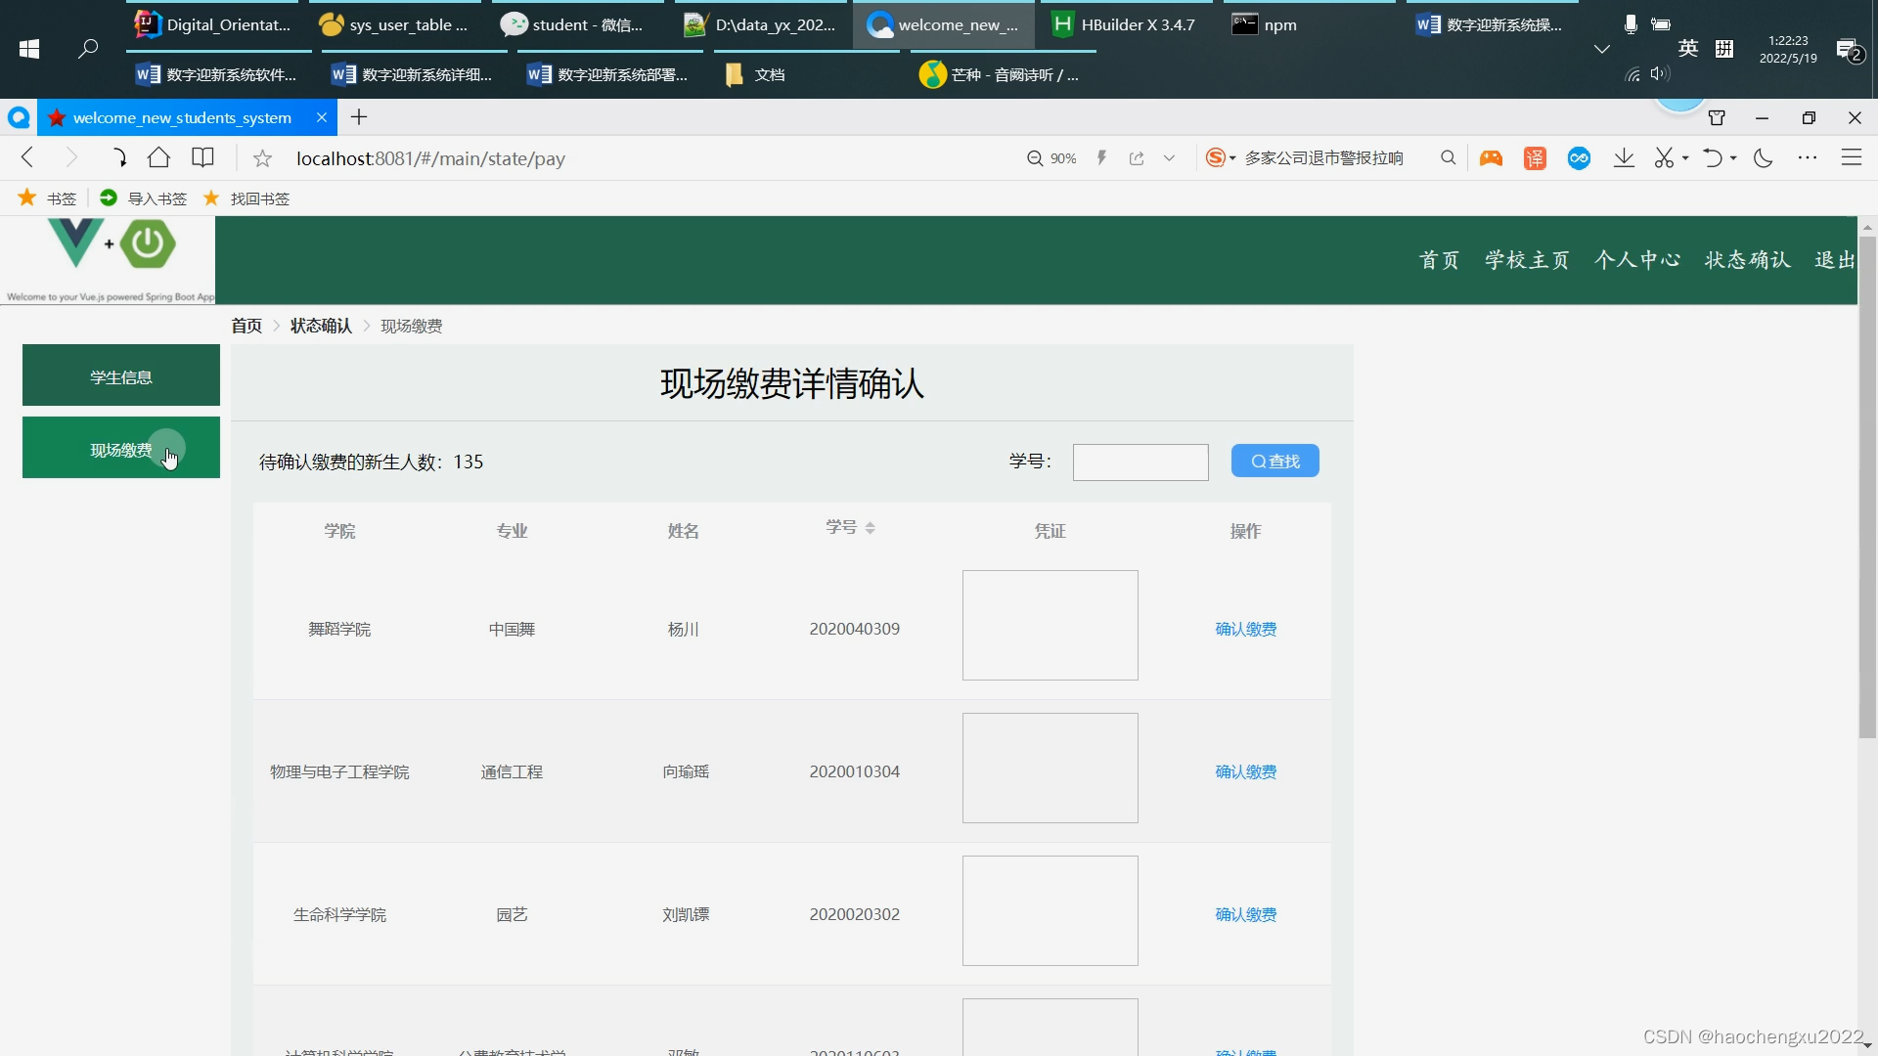Screen dimensions: 1878x1056
Task: Toggle the 学生信息 sidebar menu item
Action: pyautogui.click(x=121, y=375)
